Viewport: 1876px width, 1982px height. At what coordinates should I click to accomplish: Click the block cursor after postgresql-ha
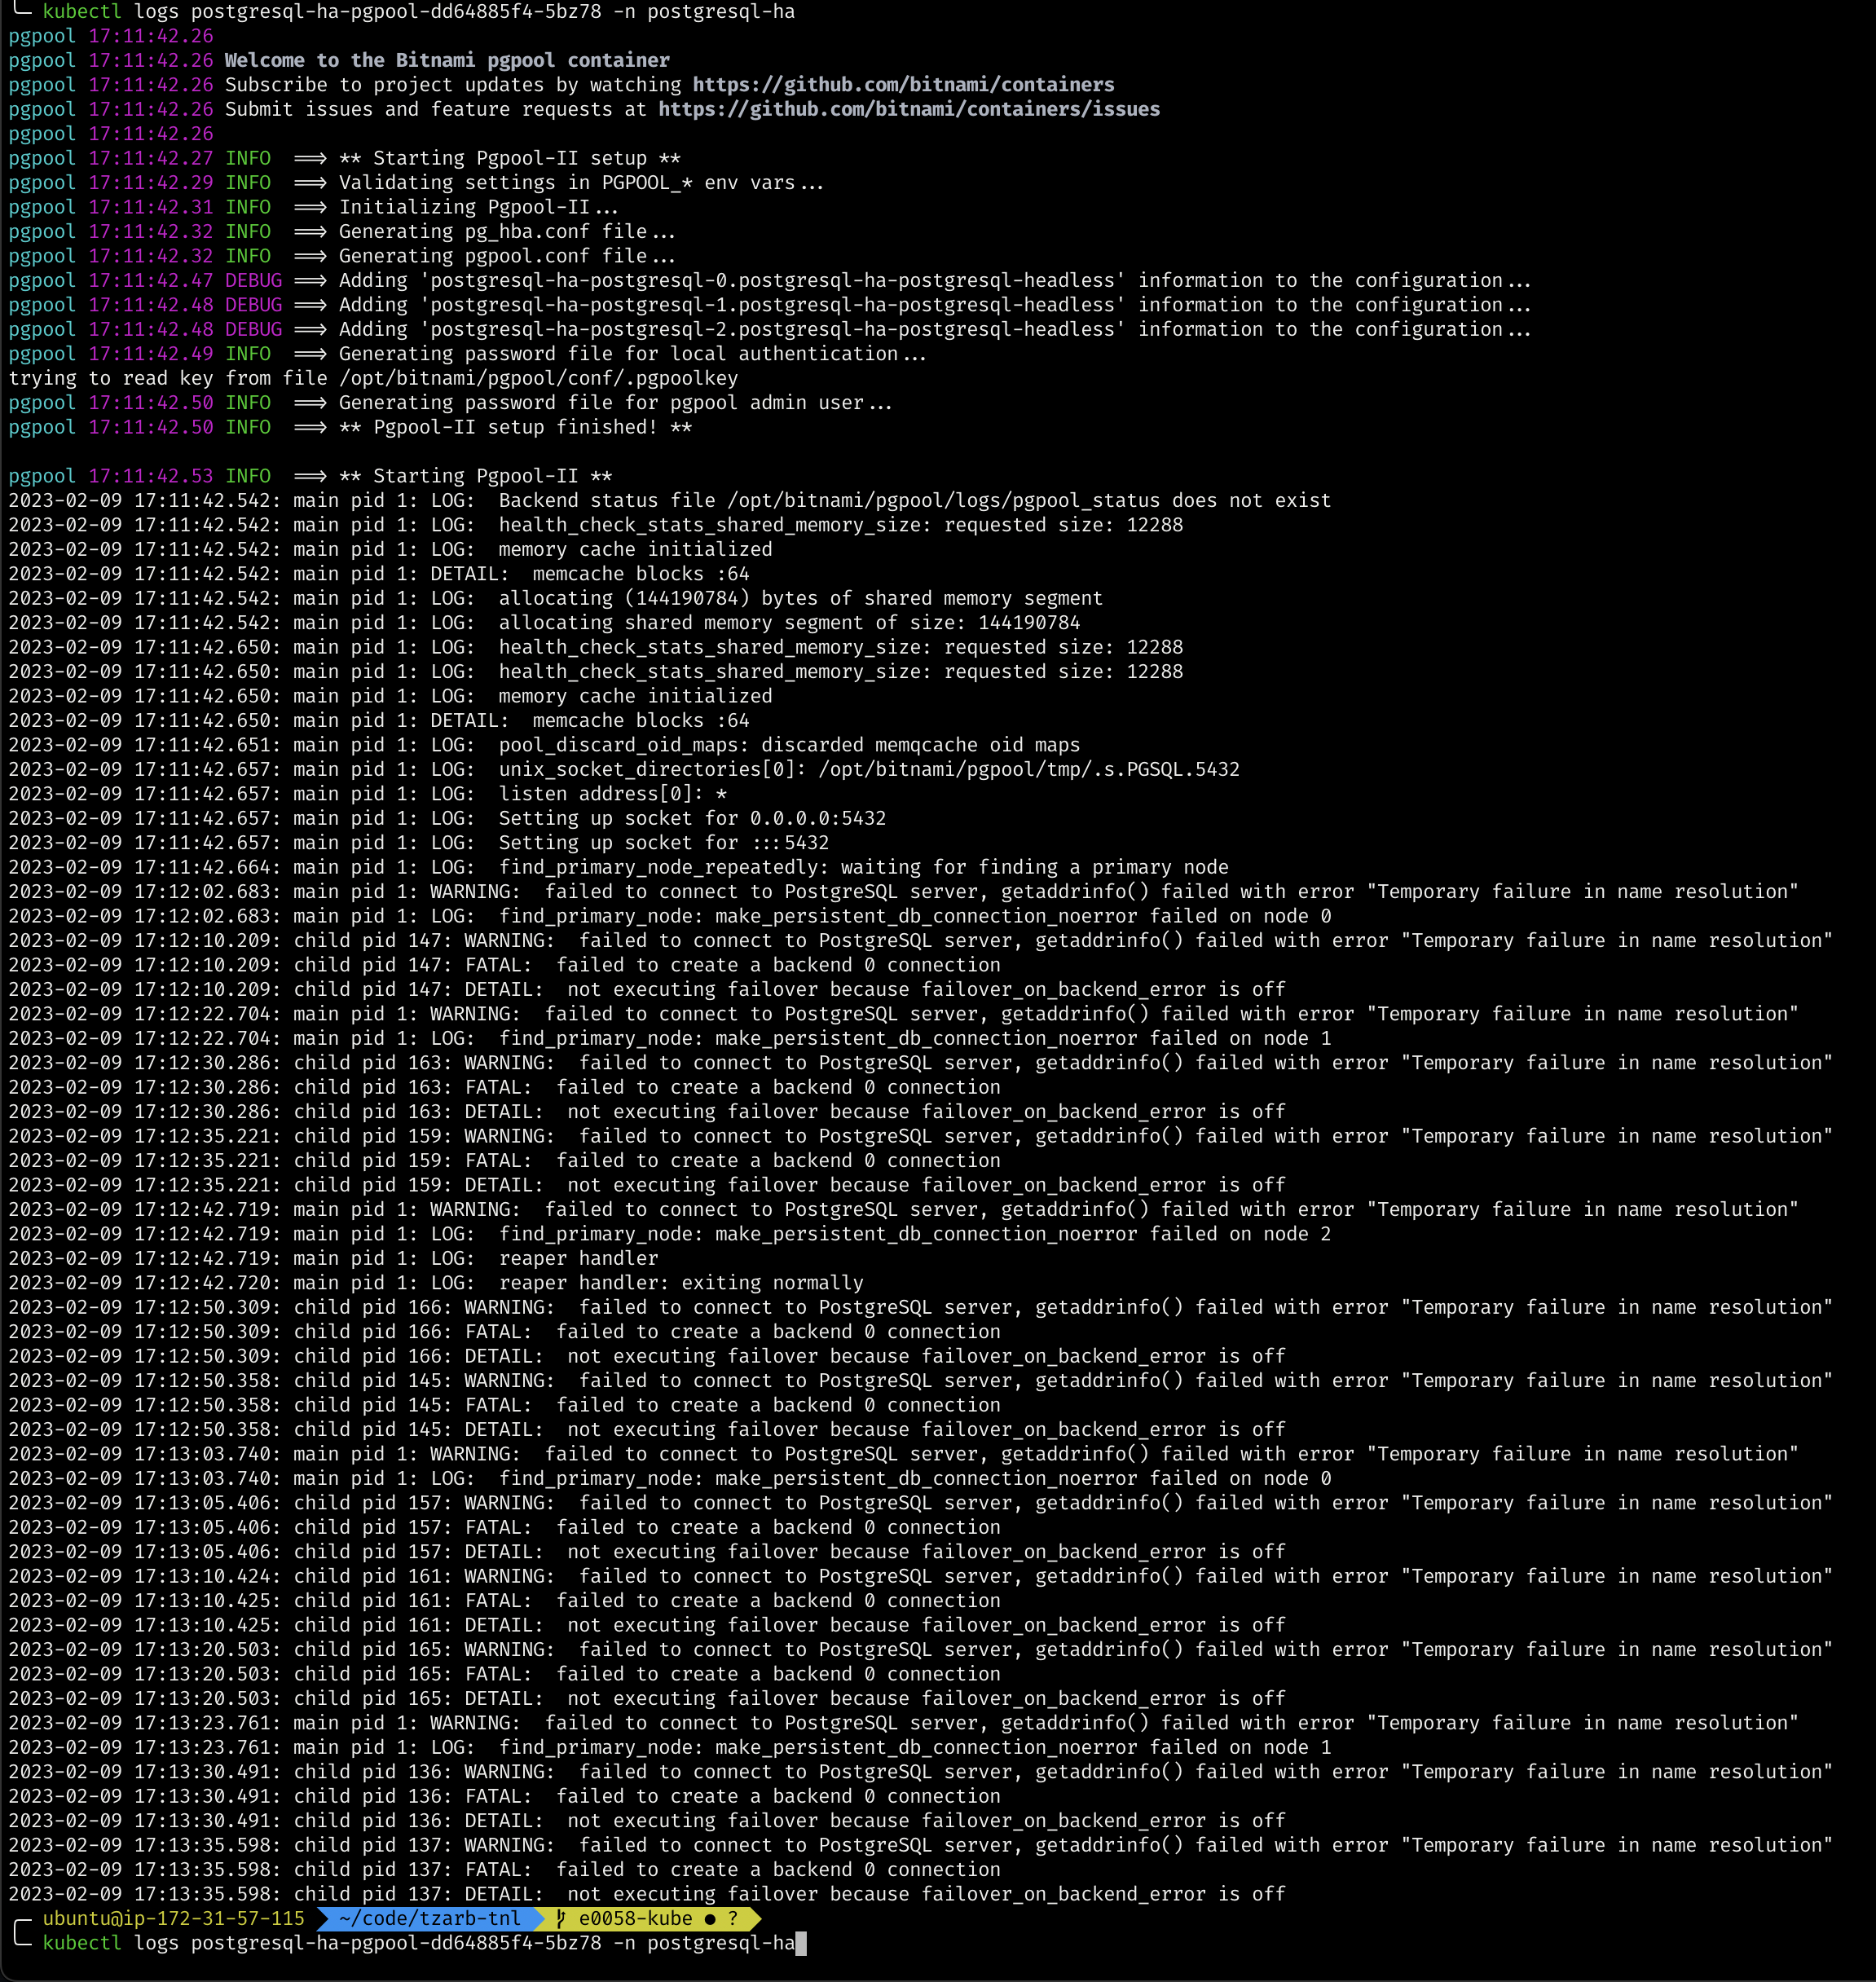coord(800,1943)
